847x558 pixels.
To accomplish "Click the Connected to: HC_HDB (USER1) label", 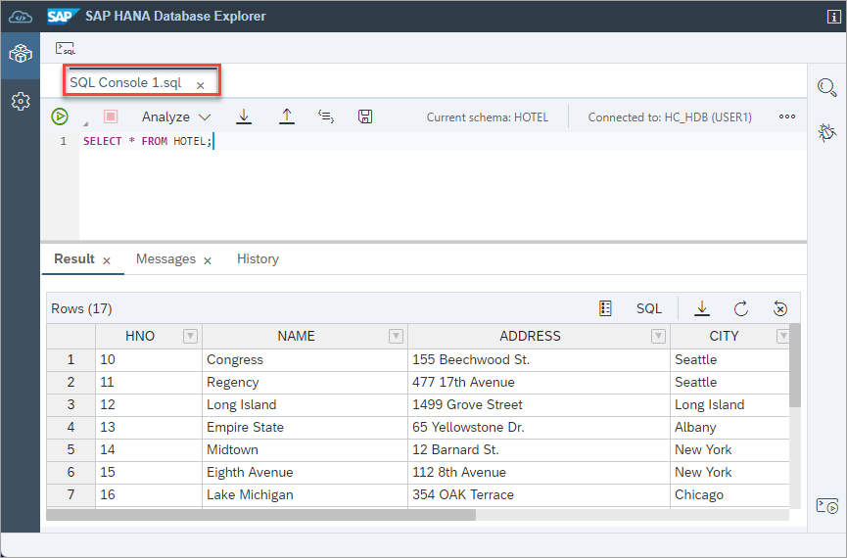I will pos(670,117).
